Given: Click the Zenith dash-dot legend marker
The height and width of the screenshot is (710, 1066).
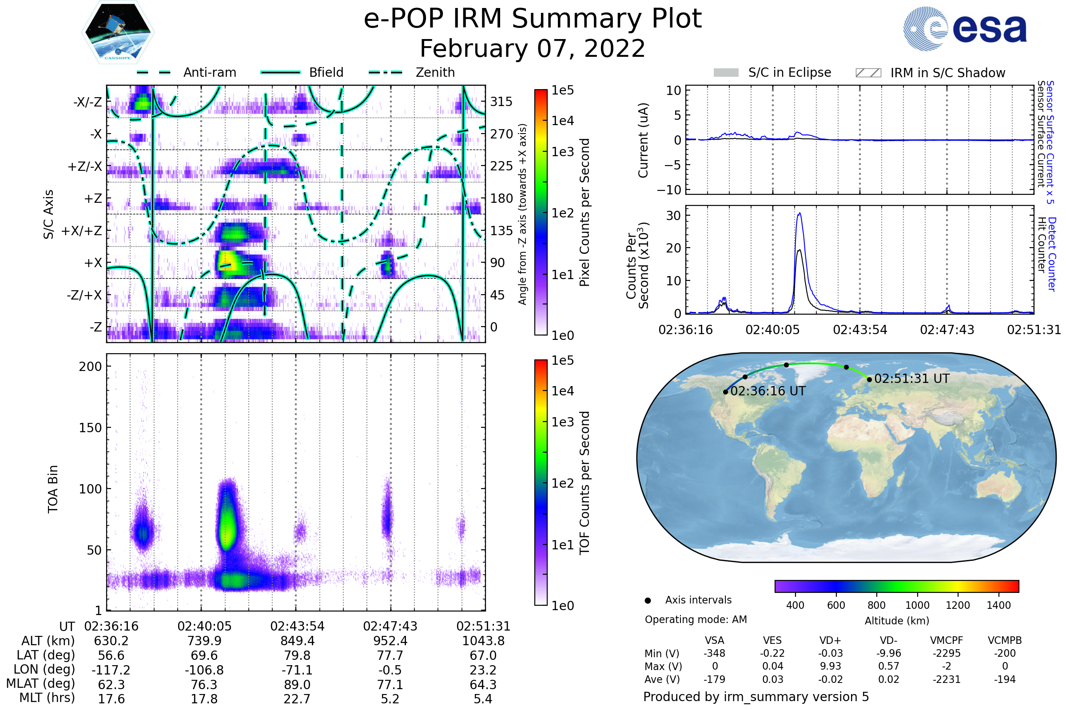Looking at the screenshot, I should (386, 72).
